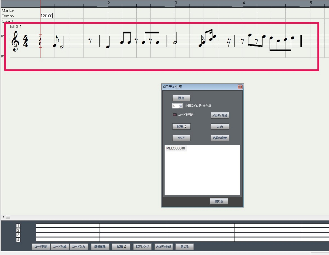This screenshot has width=329, height=255.
Task: Click the measure count number field
Action: coord(175,106)
